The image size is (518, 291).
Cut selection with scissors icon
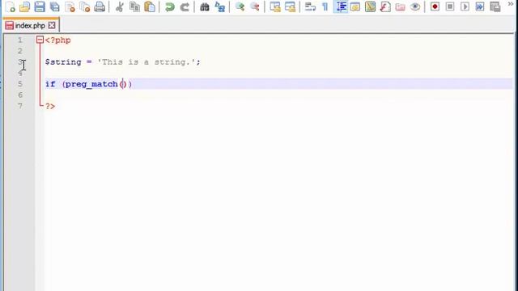[120, 6]
